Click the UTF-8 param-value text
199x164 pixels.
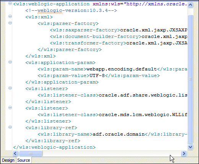tap(97, 75)
